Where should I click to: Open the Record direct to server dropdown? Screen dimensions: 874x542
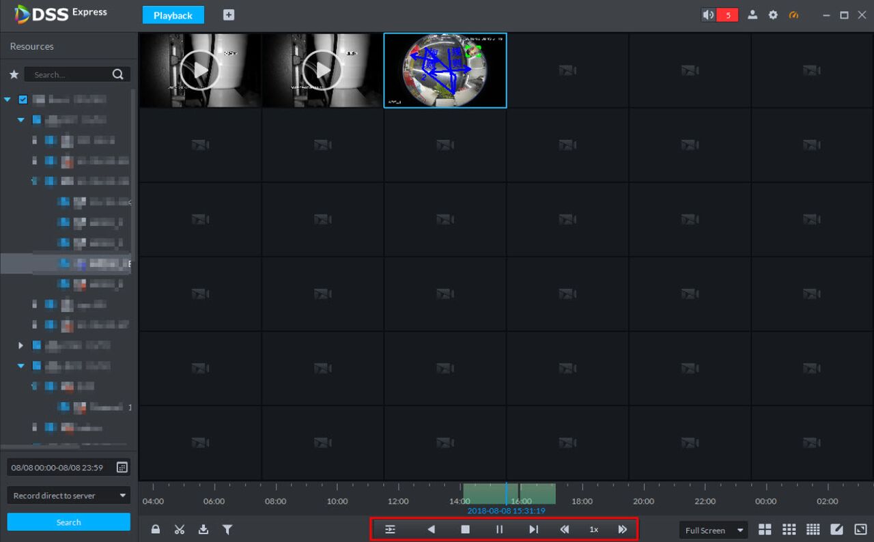tap(68, 496)
